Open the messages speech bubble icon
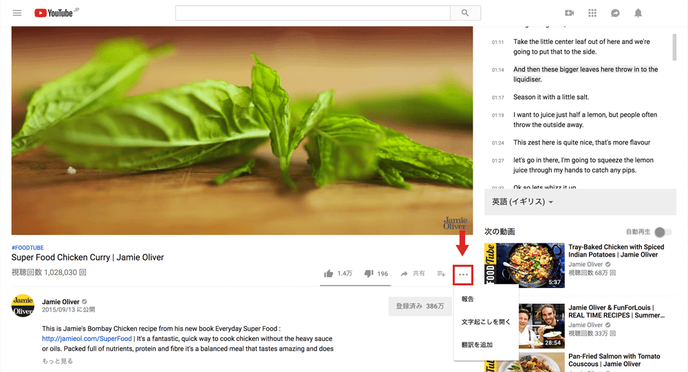The width and height of the screenshot is (688, 372). point(615,13)
